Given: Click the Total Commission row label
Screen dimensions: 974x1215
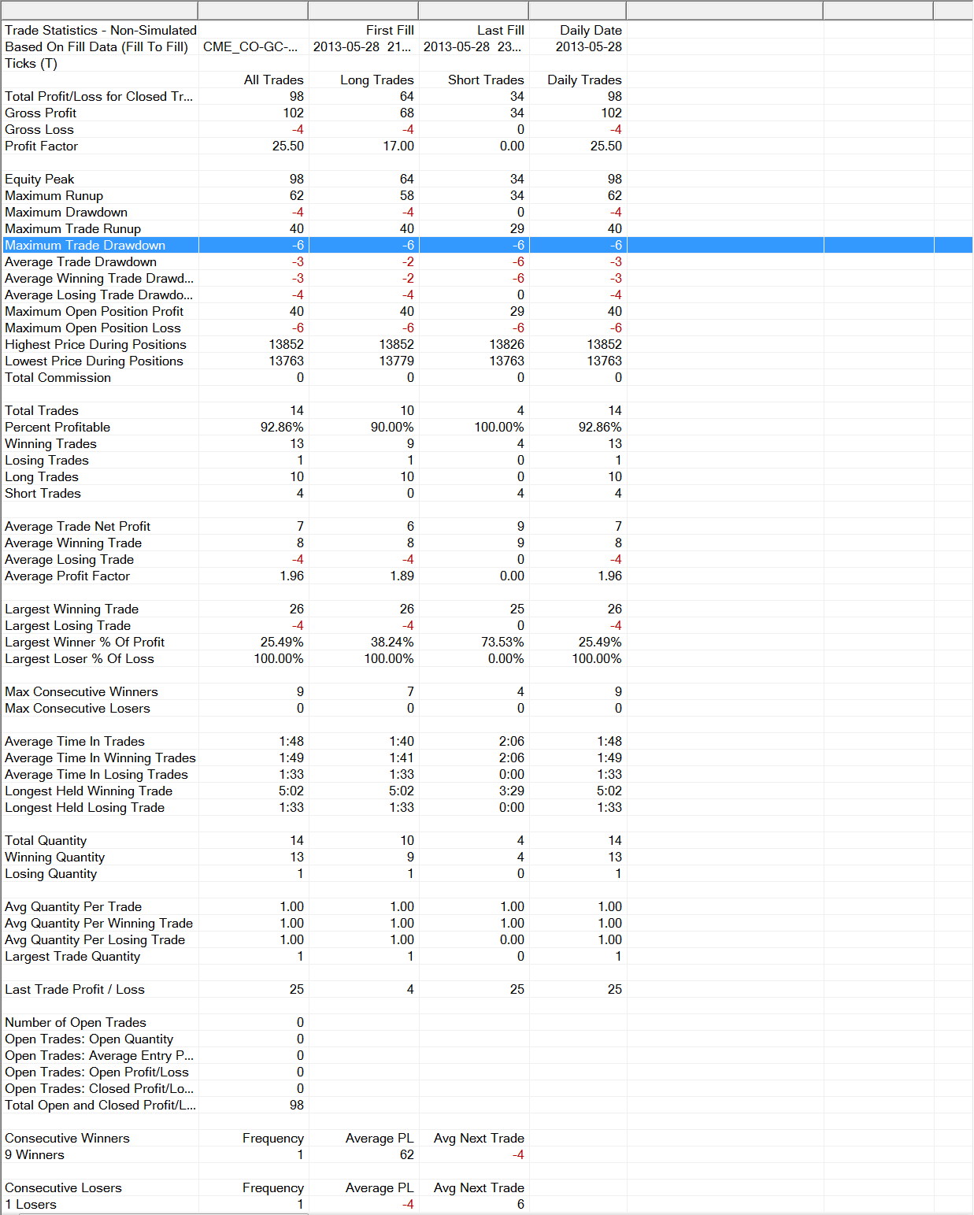Looking at the screenshot, I should [58, 377].
